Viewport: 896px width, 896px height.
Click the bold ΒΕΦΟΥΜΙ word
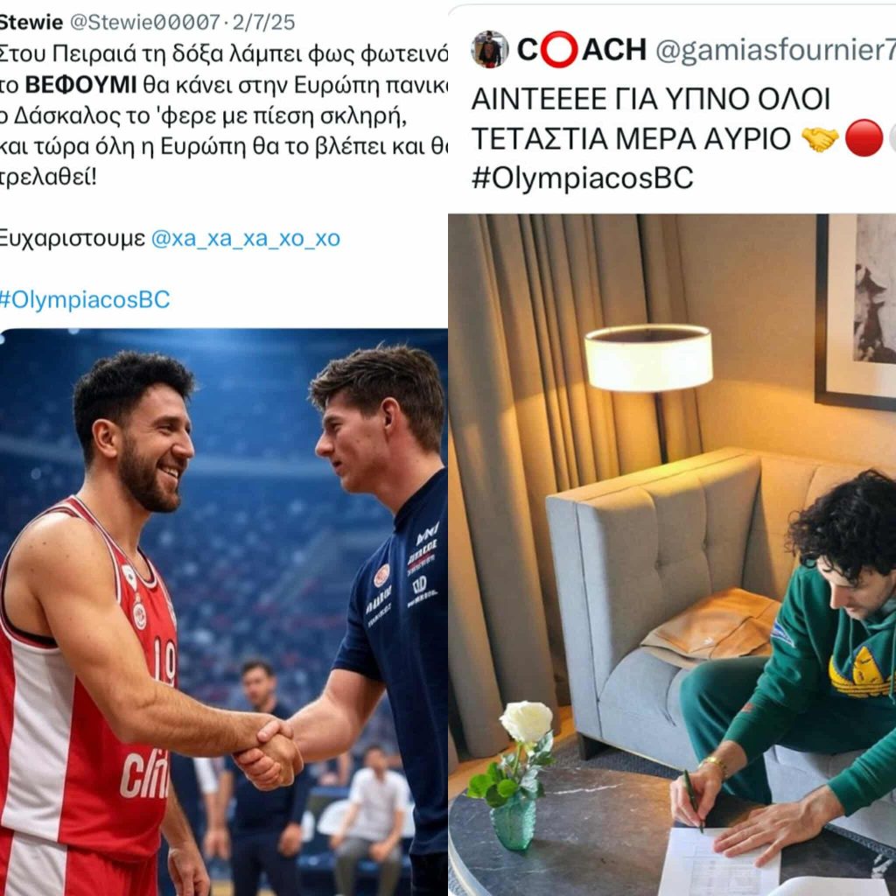[80, 85]
